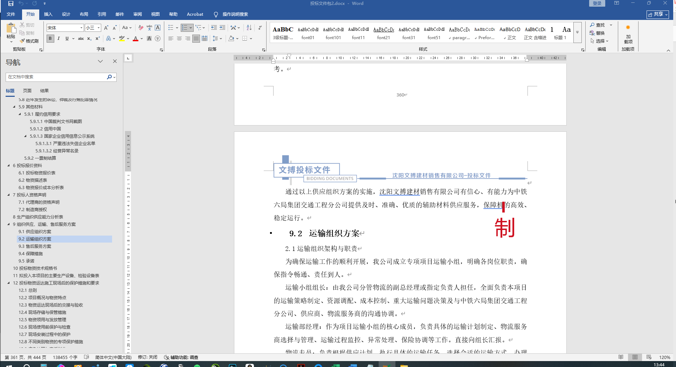Toggle italic formatting
Screen dimensions: 676x367
click(58, 38)
